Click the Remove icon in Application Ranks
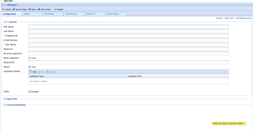The image size is (253, 131). tap(47, 72)
